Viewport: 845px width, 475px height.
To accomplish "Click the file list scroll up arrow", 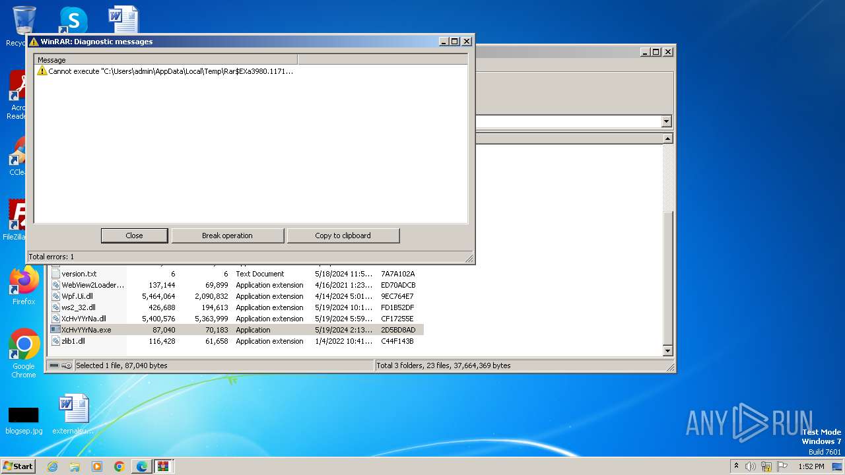I will 667,139.
